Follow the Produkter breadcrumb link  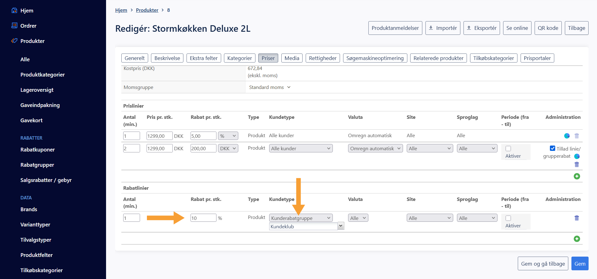[x=147, y=10]
